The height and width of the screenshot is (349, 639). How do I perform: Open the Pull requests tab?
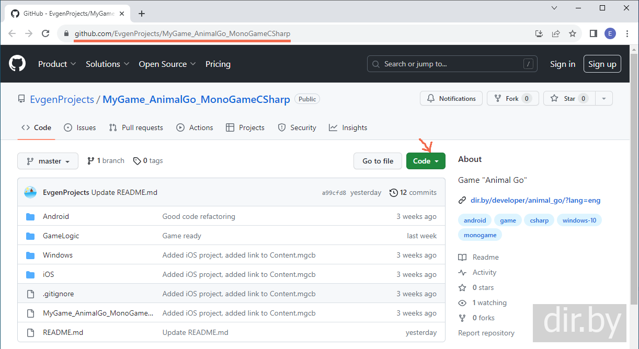(x=136, y=127)
